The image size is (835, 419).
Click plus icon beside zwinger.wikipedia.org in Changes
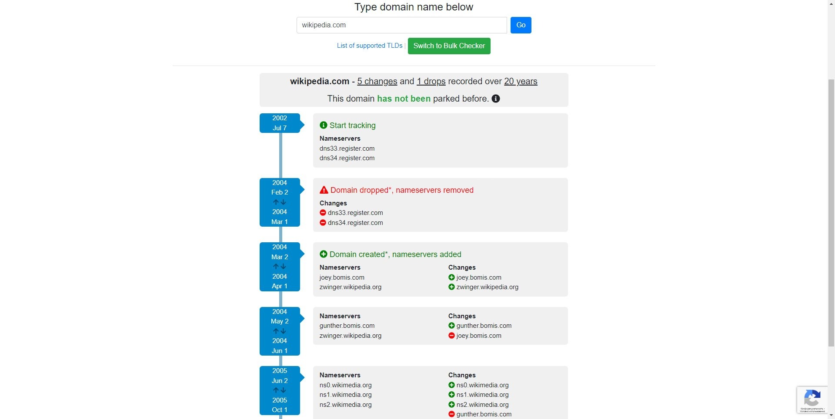pyautogui.click(x=451, y=287)
